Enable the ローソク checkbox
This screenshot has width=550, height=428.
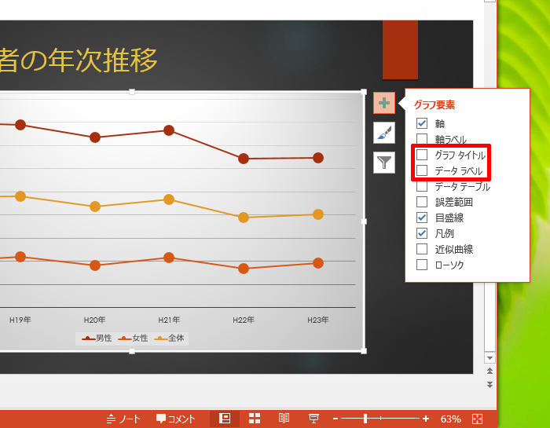click(x=422, y=265)
